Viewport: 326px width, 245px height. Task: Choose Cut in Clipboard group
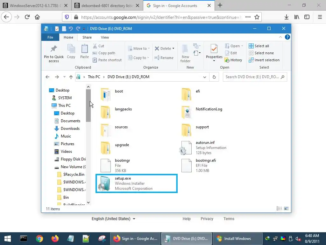click(99, 46)
